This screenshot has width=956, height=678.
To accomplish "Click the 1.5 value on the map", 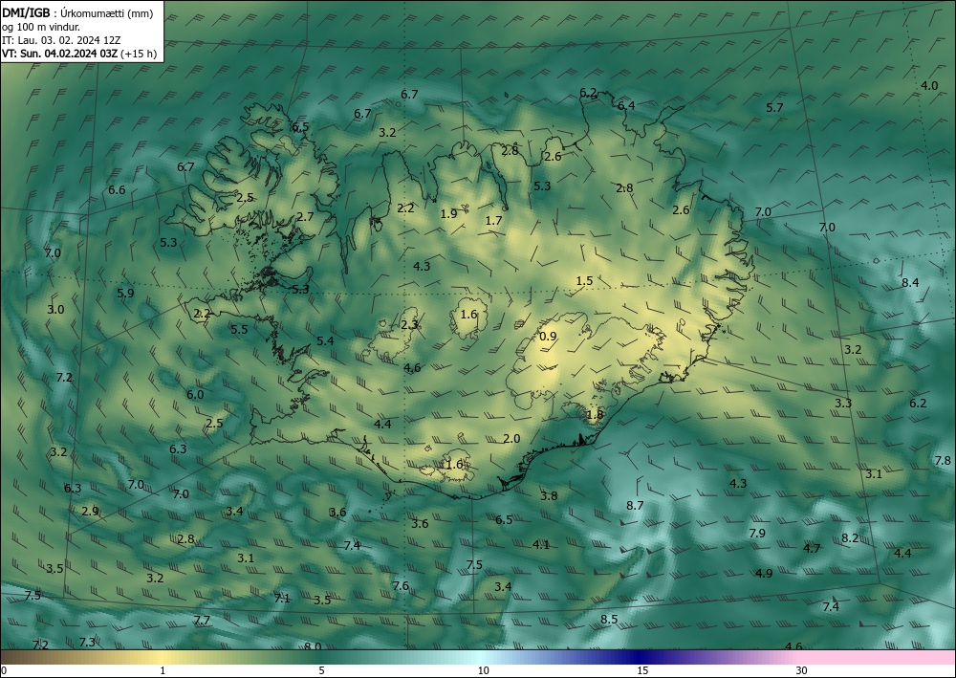I will 584,280.
